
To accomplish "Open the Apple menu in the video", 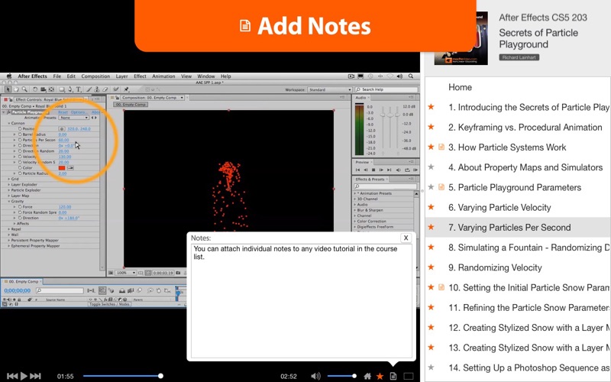I will tap(9, 76).
